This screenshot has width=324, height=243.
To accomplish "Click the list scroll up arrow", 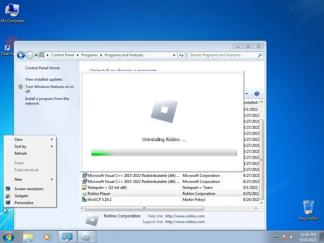I will (262, 102).
